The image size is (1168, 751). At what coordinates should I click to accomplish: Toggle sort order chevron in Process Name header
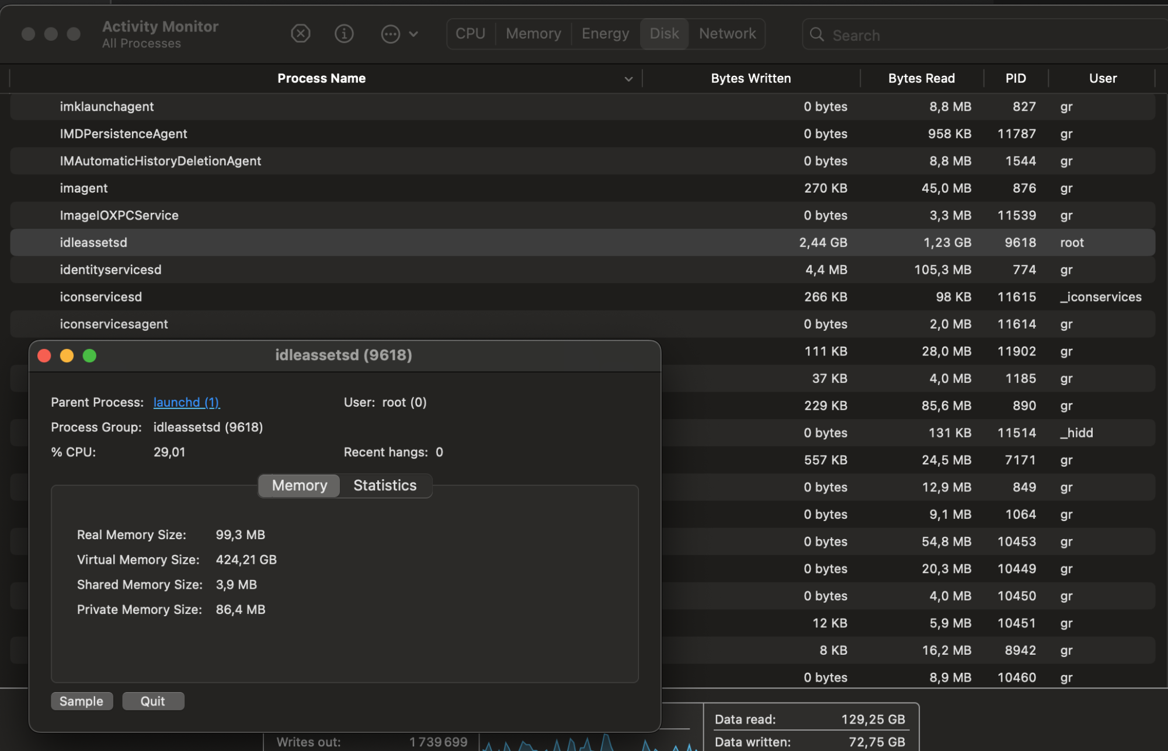[628, 79]
